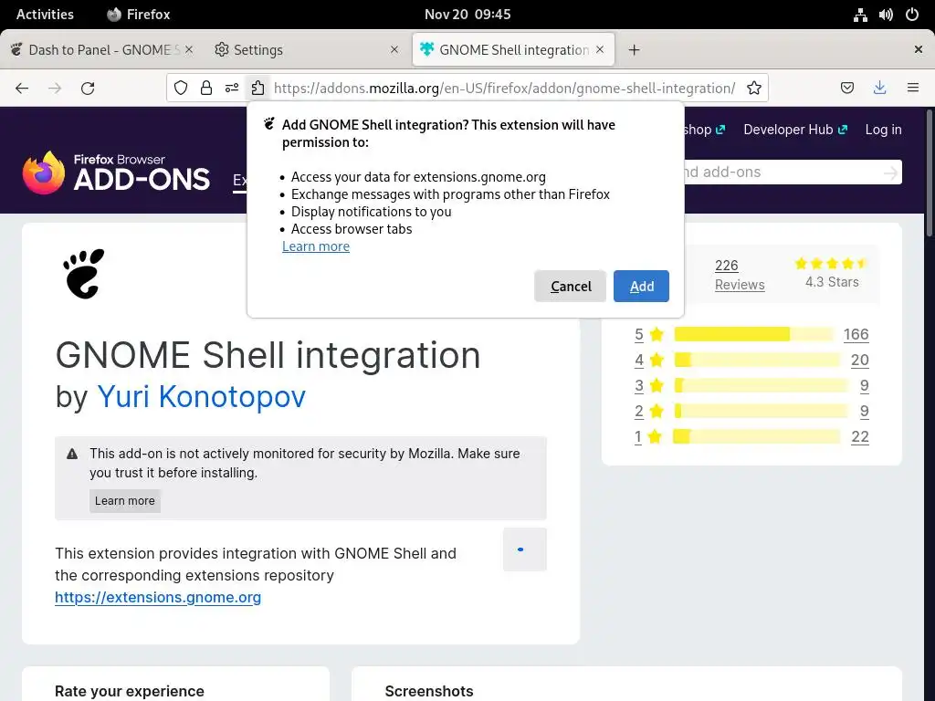Click the loading install button placeholder
This screenshot has width=935, height=701.
525,549
